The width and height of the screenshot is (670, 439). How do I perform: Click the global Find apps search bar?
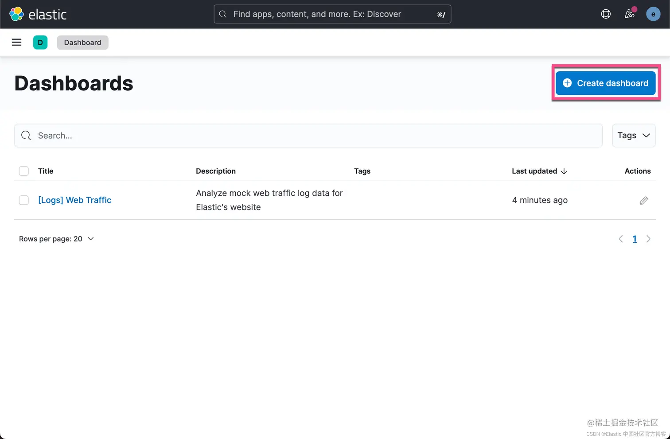pyautogui.click(x=332, y=14)
